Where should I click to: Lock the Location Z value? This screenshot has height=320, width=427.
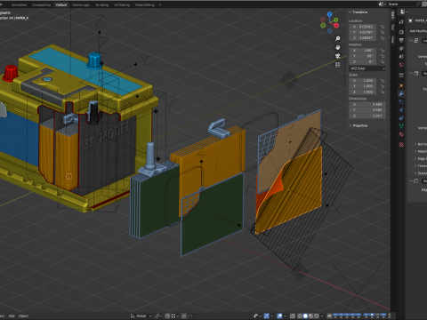click(383, 38)
